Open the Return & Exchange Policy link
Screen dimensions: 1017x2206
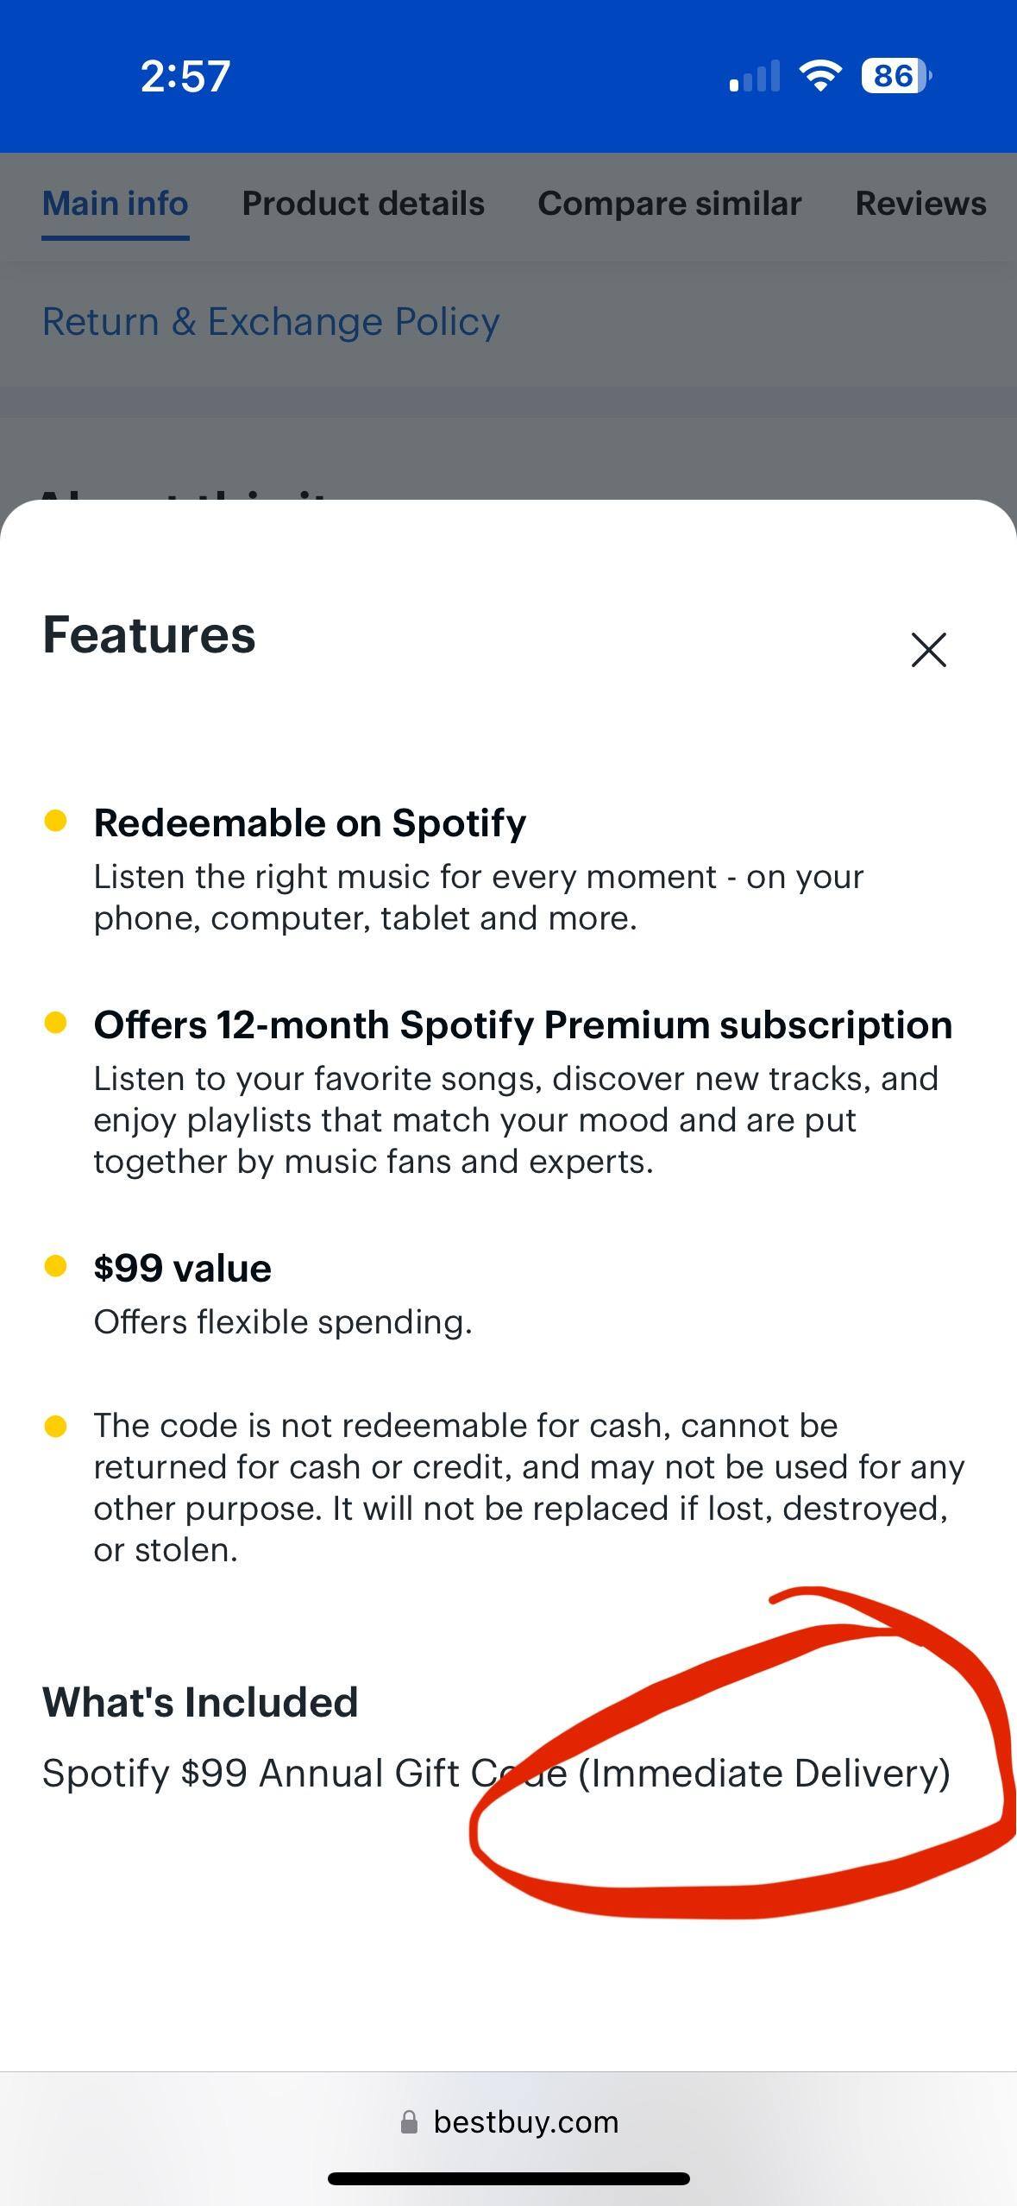(x=271, y=322)
